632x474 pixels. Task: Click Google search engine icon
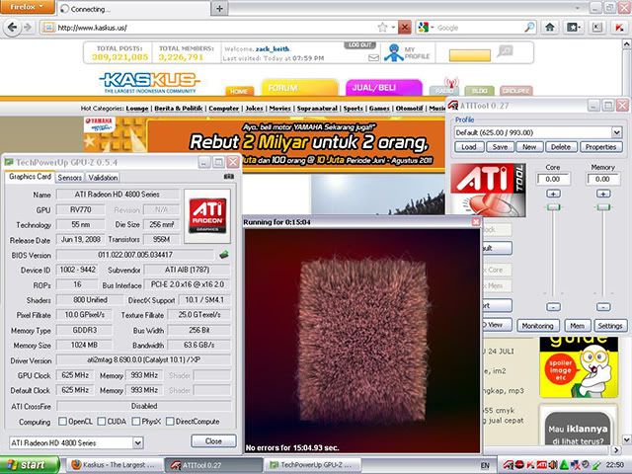424,28
